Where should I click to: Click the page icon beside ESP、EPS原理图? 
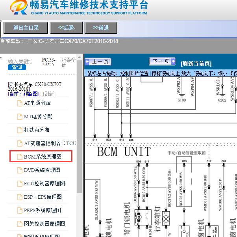click(20, 197)
